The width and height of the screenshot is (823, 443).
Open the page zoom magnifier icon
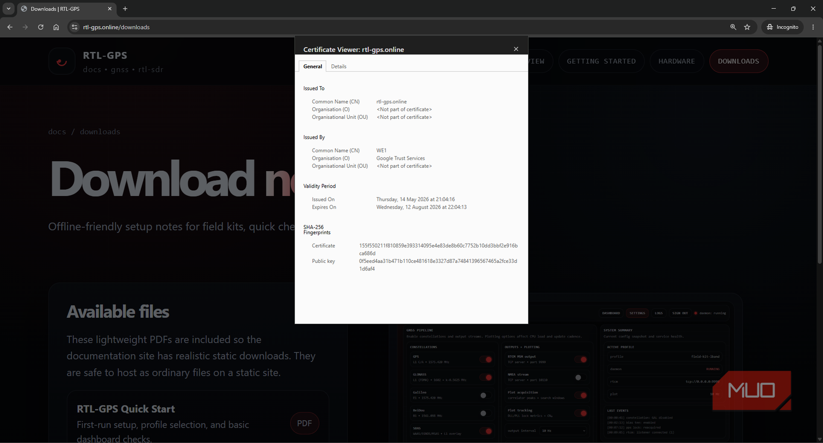point(733,27)
